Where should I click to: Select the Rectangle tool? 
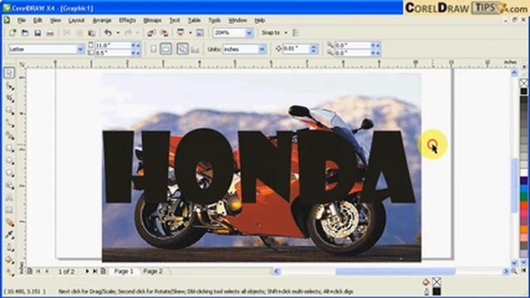tap(9, 148)
